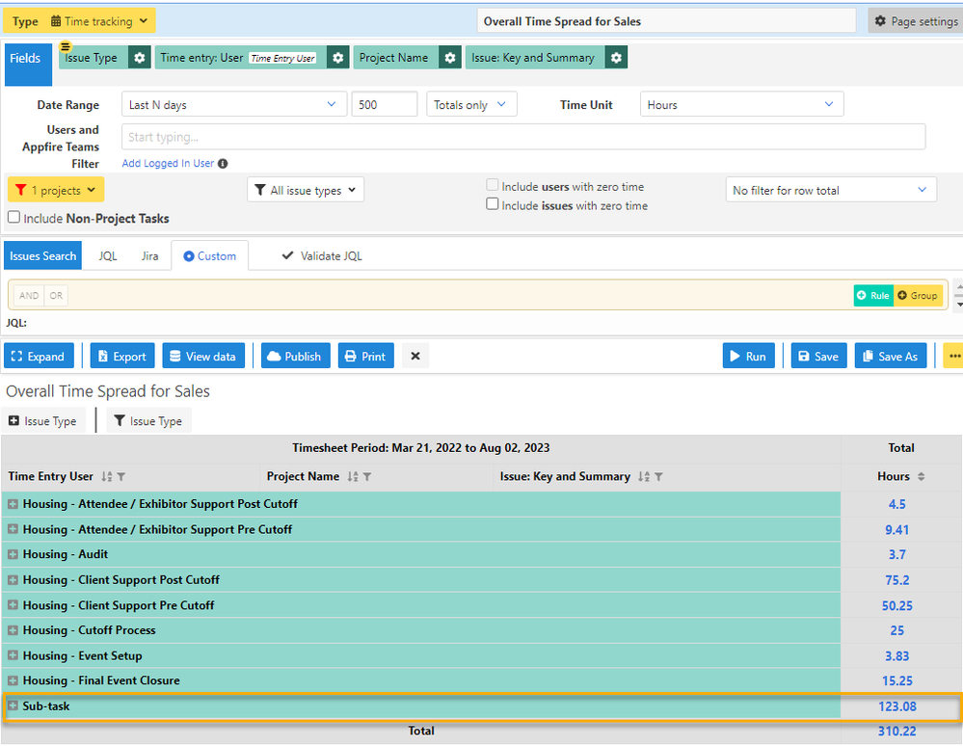The height and width of the screenshot is (746, 963).
Task: Open the 1 projects filter dropdown
Action: click(x=56, y=190)
